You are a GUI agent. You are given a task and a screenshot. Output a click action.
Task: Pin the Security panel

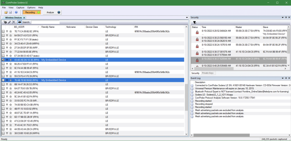pos(286,17)
